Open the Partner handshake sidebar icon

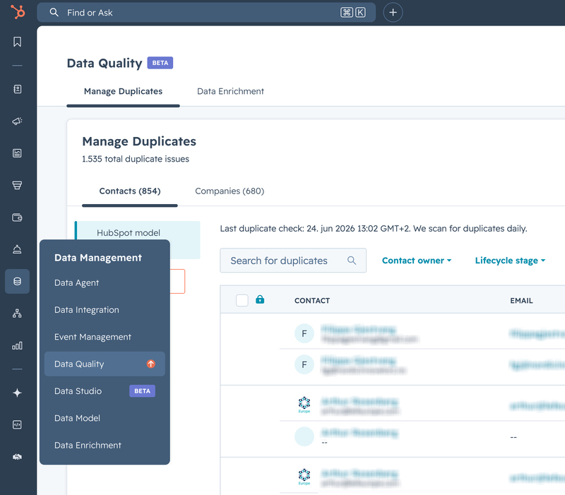[17, 457]
